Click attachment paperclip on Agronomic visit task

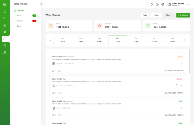[x=53, y=115]
